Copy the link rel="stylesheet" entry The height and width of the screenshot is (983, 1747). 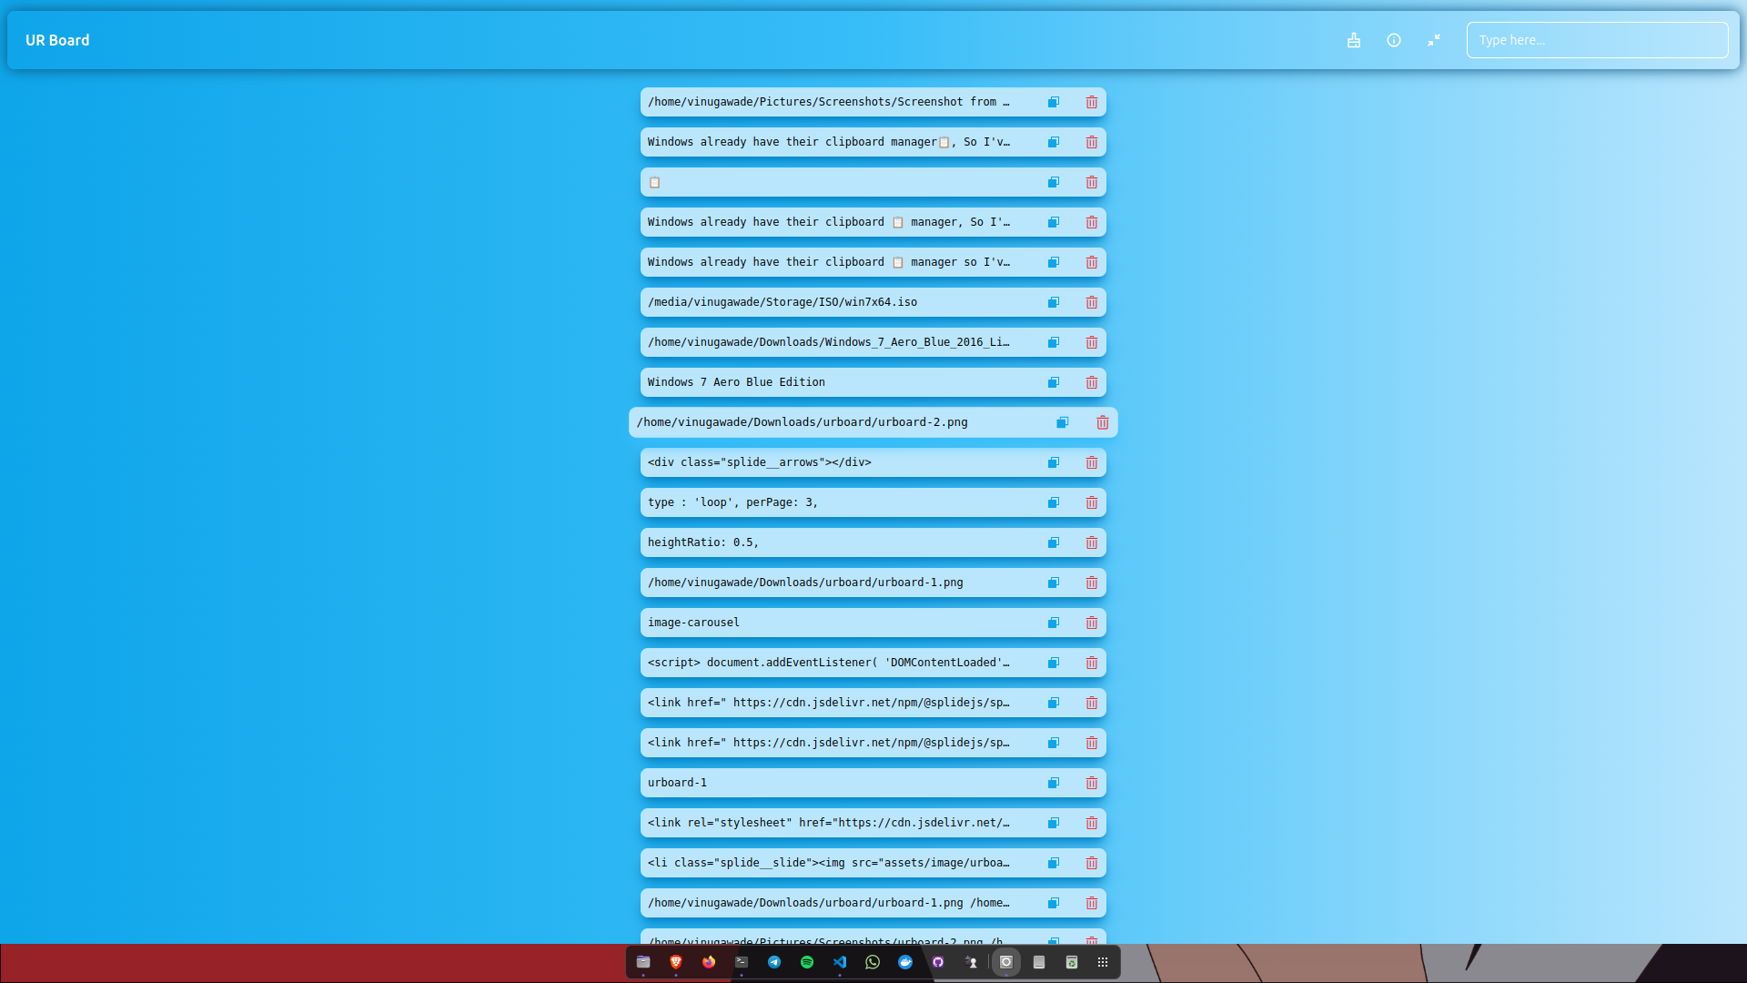tap(1054, 823)
